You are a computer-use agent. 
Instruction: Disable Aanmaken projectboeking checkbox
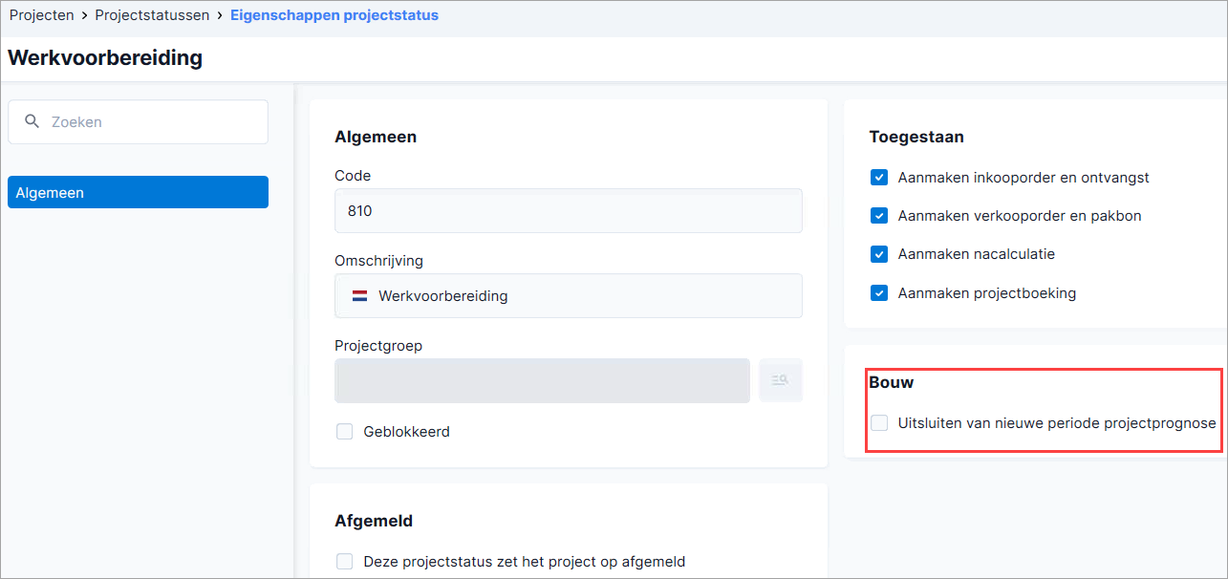click(879, 293)
